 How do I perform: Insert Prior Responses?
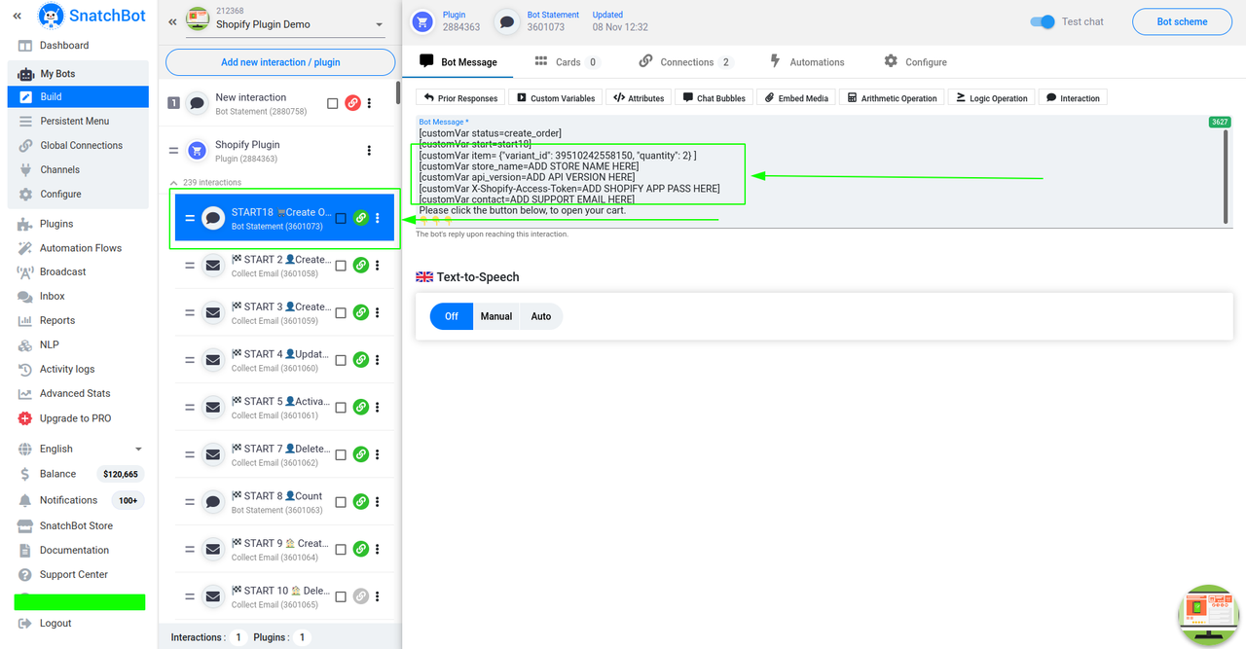460,98
